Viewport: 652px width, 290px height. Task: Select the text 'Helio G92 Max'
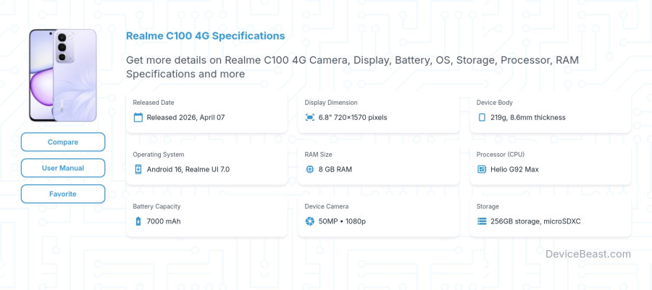(x=514, y=169)
